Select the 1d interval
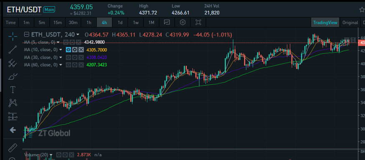 pyautogui.click(x=120, y=22)
